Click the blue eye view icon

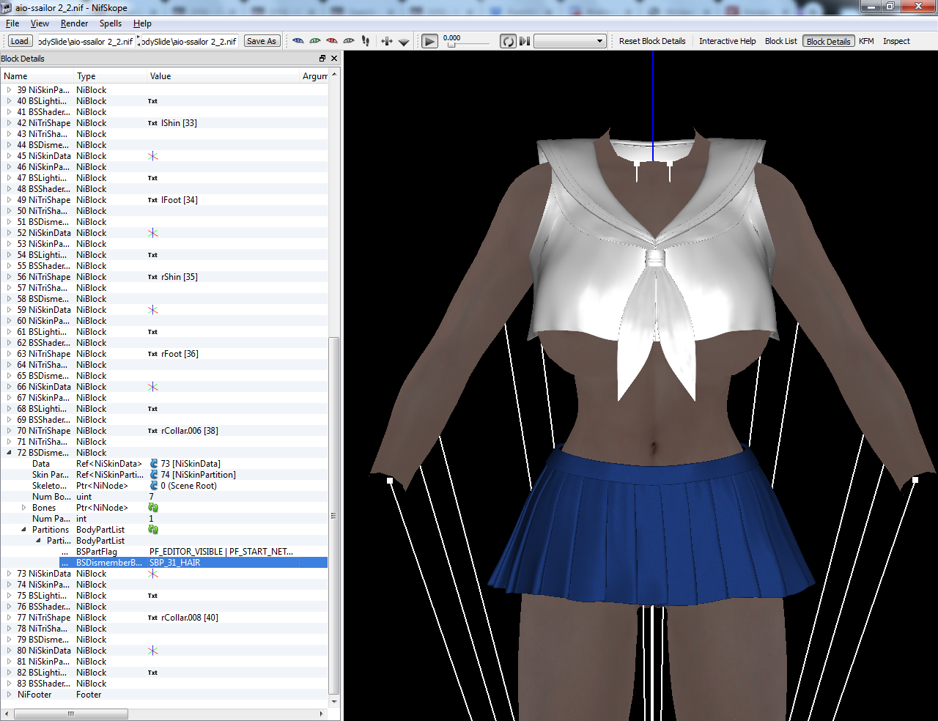tap(298, 41)
